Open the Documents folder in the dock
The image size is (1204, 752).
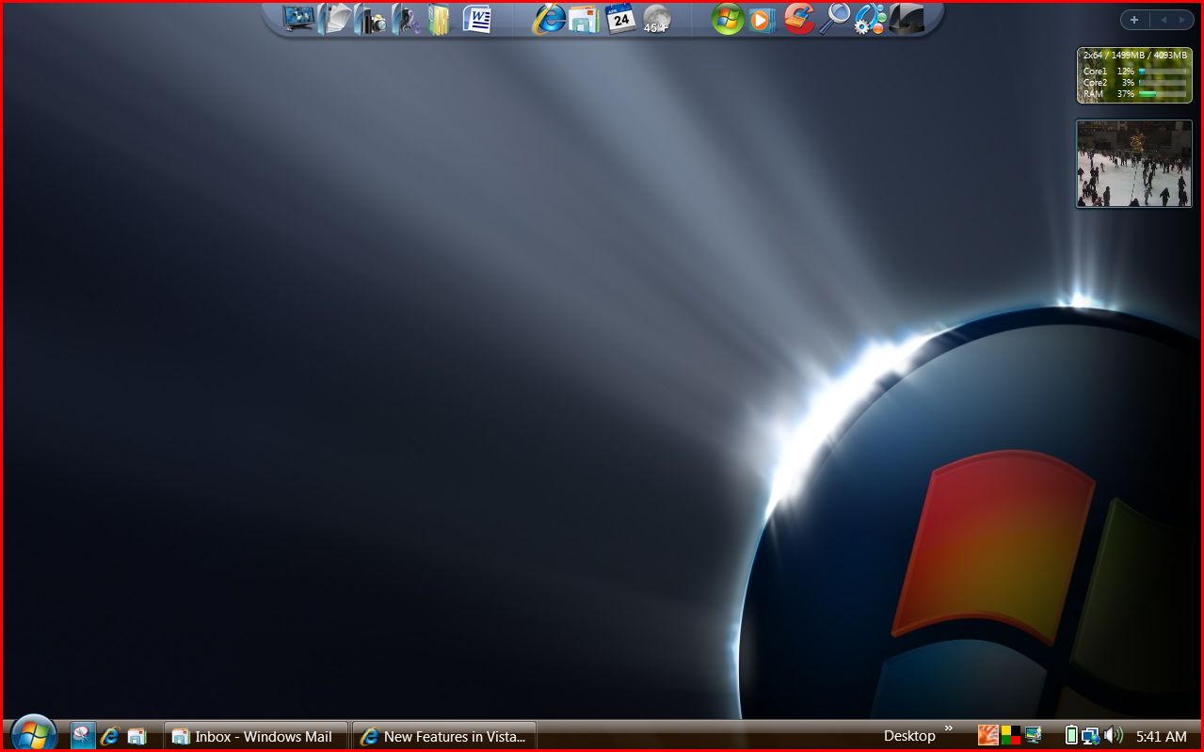pyautogui.click(x=334, y=19)
